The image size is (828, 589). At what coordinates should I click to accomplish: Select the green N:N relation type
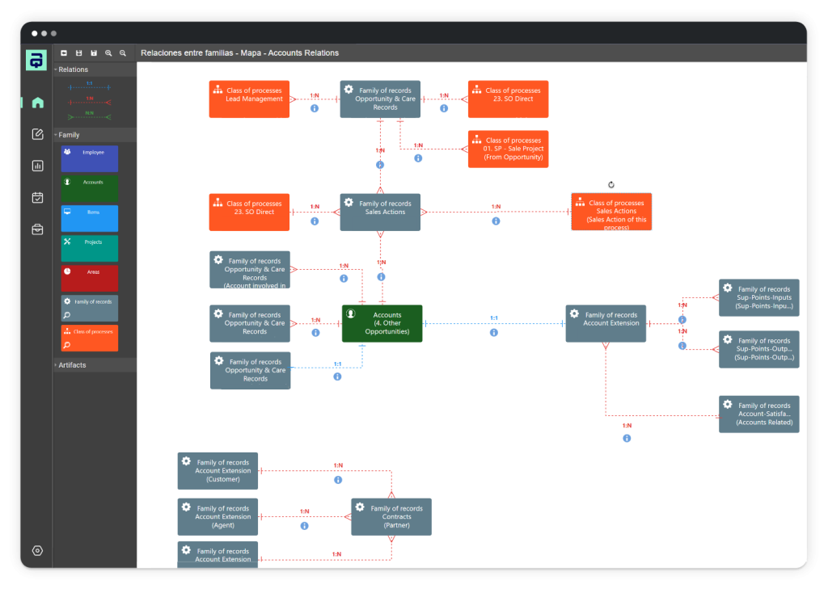(x=89, y=115)
